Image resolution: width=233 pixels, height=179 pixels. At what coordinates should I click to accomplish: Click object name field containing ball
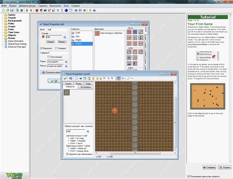click(58, 29)
